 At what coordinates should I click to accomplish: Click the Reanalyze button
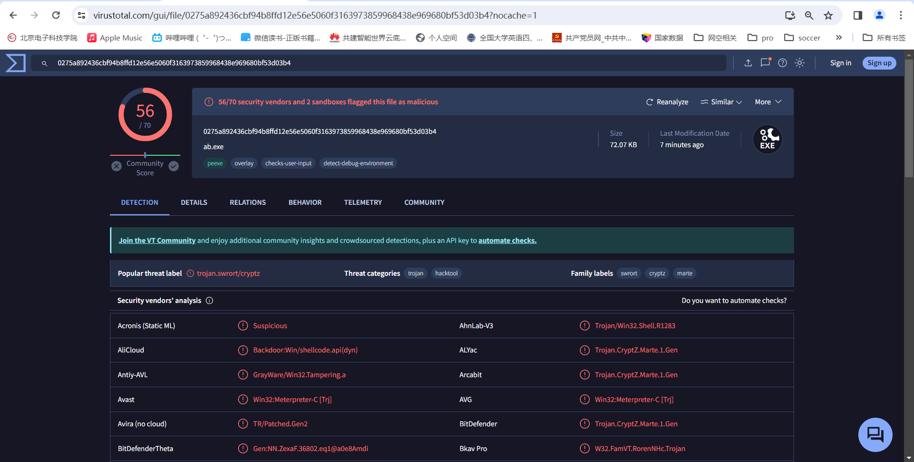pyautogui.click(x=667, y=102)
